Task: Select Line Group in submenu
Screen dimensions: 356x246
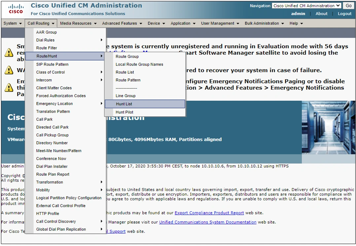Action: point(145,96)
